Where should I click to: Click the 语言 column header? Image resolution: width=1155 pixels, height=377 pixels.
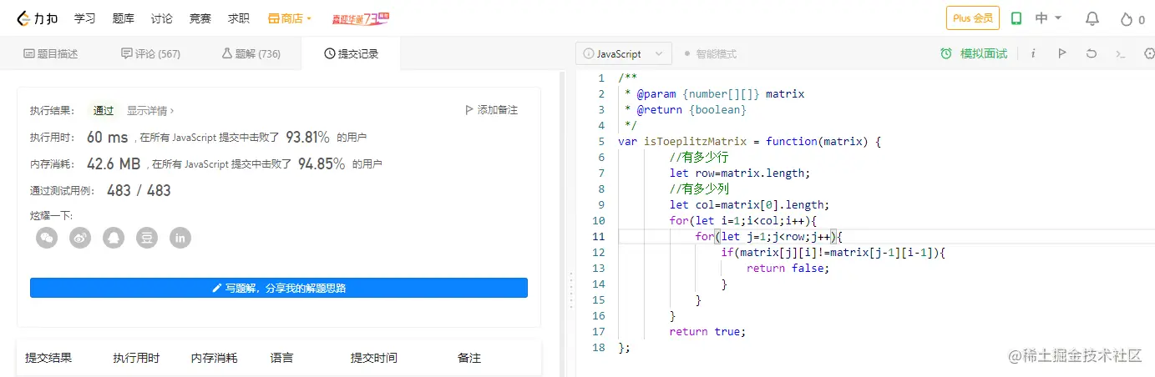pyautogui.click(x=281, y=358)
